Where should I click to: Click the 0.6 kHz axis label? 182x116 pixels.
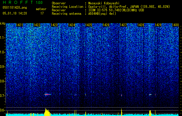pos(2,110)
